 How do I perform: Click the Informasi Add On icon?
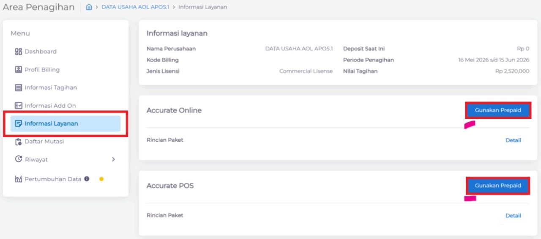pos(18,106)
